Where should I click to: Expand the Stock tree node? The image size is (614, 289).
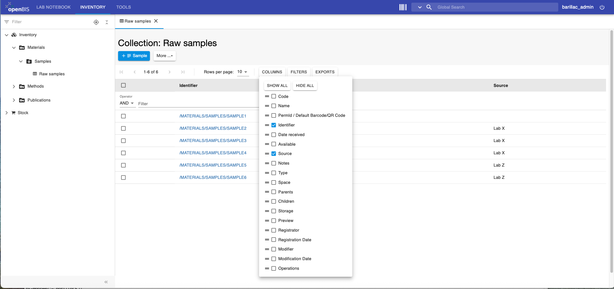coord(7,113)
